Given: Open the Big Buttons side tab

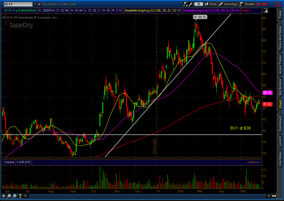Looking at the screenshot, I should point(280,87).
